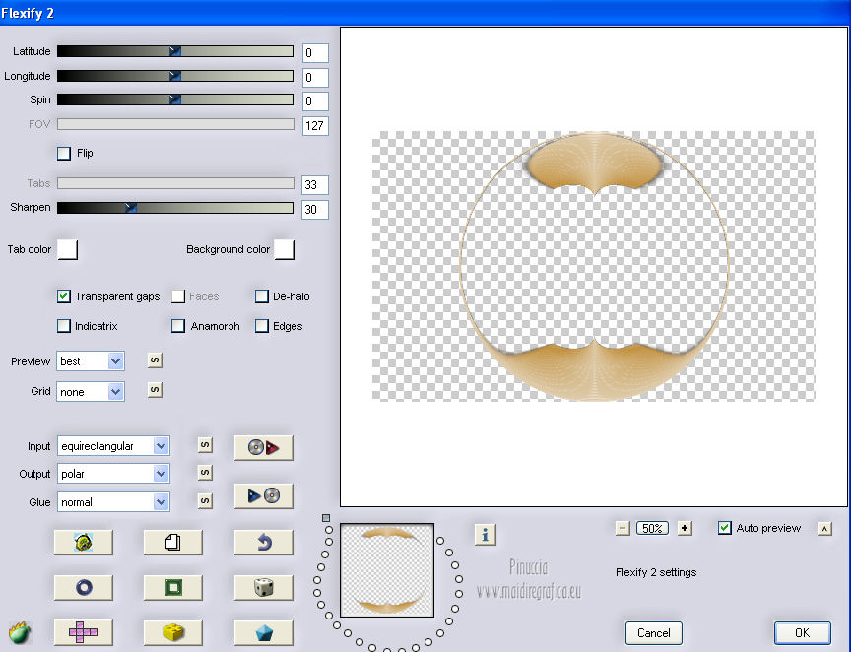Click OK to apply Flexify
Viewport: 851px width, 652px height.
point(802,633)
